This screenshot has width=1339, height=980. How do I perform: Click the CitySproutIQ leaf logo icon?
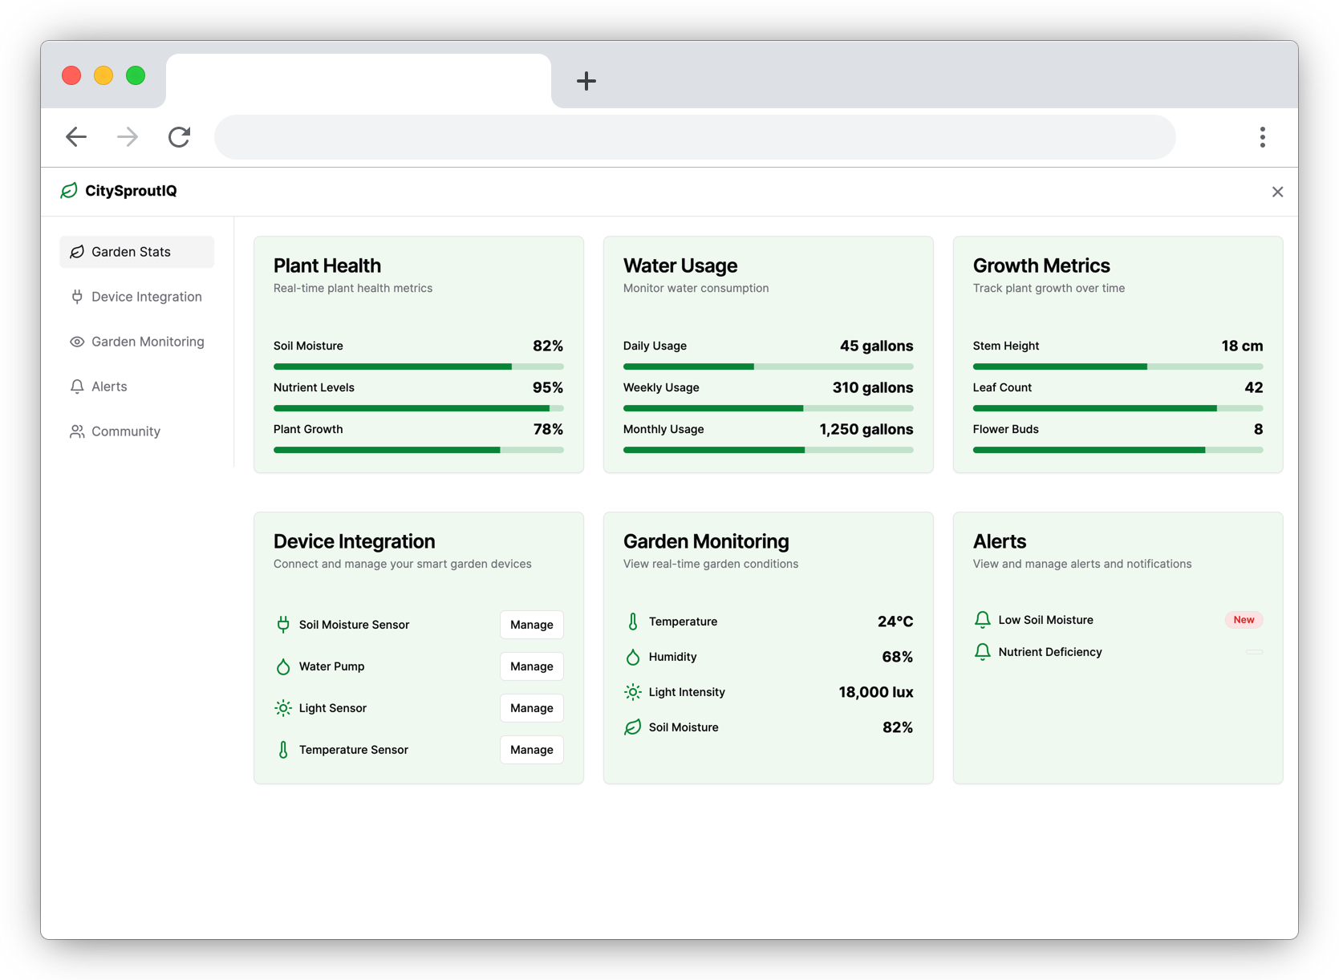69,191
